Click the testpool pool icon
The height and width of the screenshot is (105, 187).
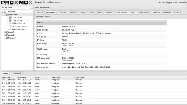(x=8, y=38)
